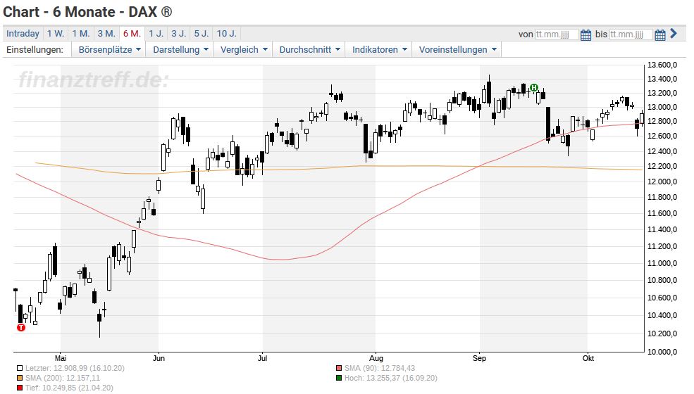The height and width of the screenshot is (394, 694).
Task: Click the 'Jul' x-axis label
Action: (263, 357)
